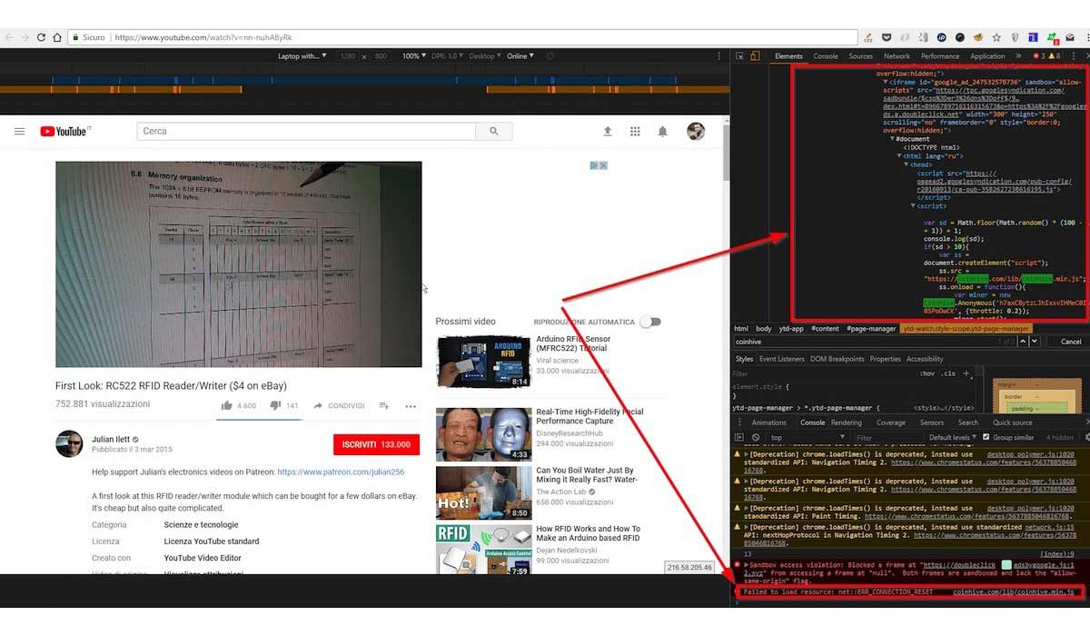
Task: Switch to the DevTools Console tab
Action: click(x=826, y=56)
